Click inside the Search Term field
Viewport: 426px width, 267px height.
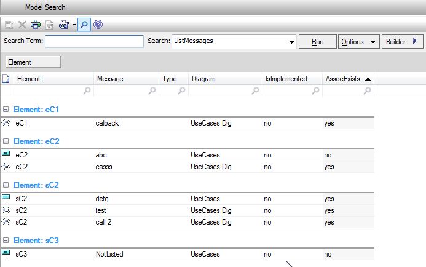point(94,42)
